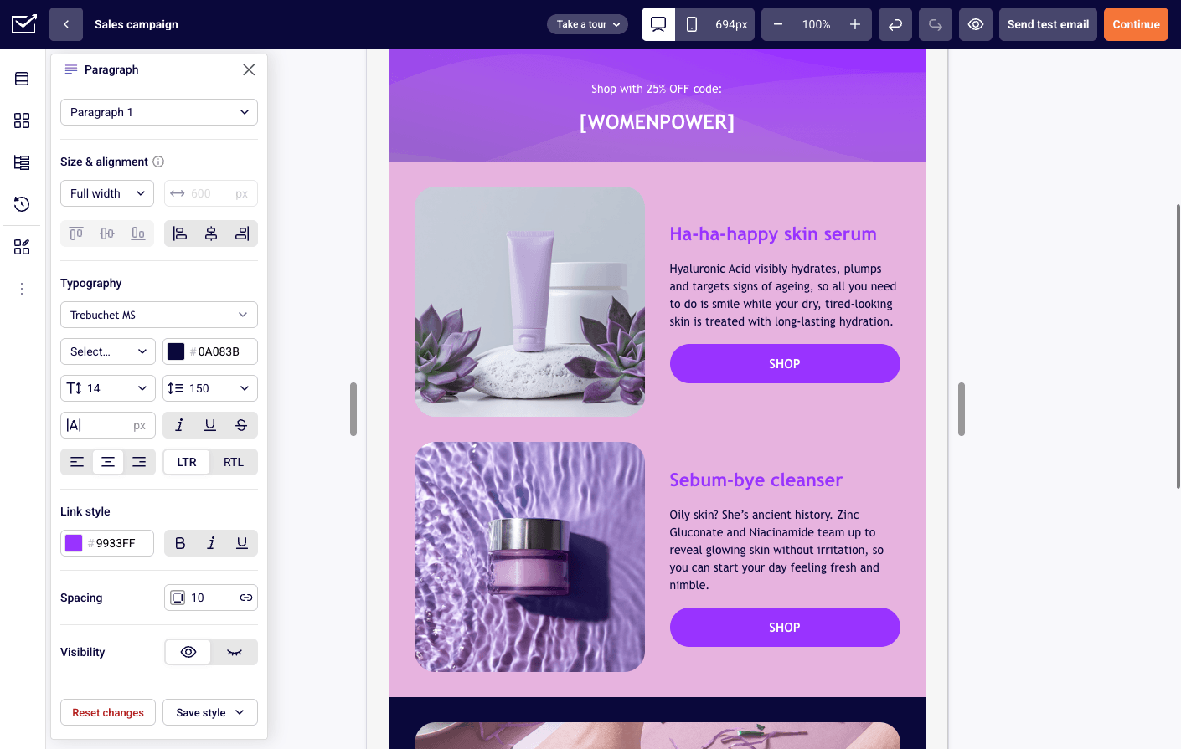This screenshot has height=749, width=1181.
Task: Open more options with three dots in sidebar
Action: pyautogui.click(x=22, y=289)
